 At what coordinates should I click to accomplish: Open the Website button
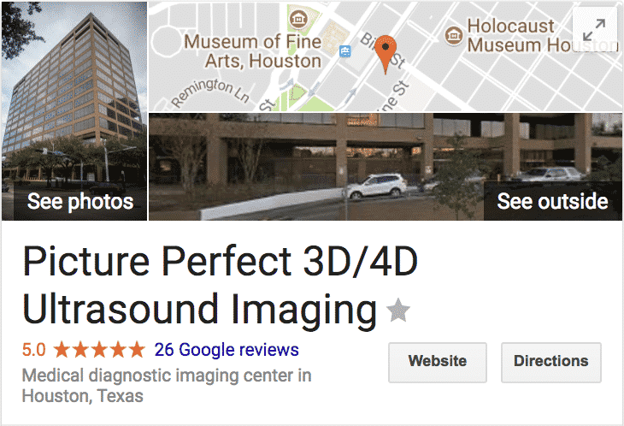click(438, 363)
